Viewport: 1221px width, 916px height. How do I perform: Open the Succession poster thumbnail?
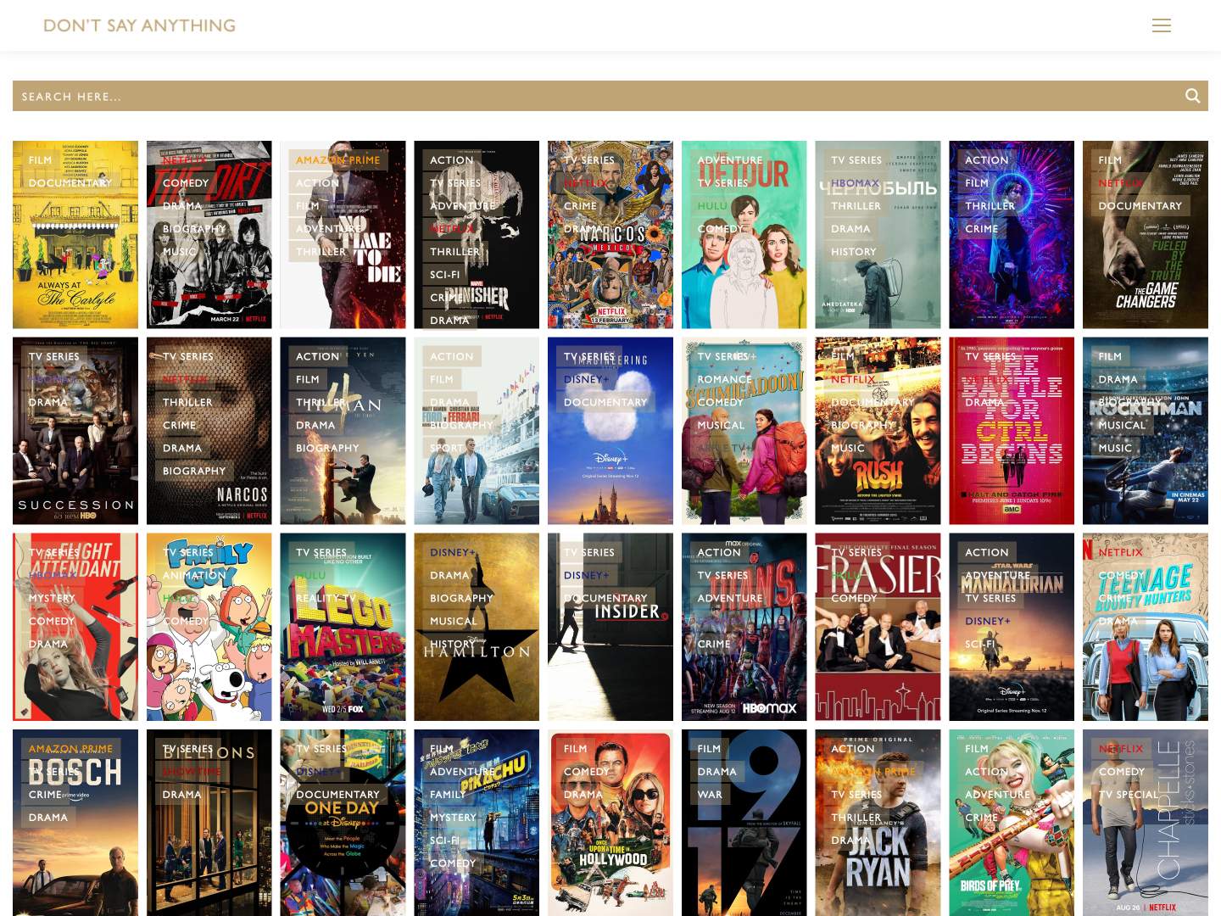[x=75, y=475]
